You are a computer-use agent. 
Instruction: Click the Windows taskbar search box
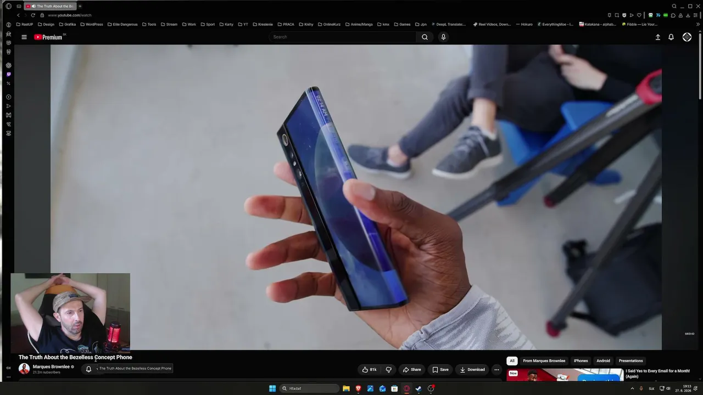pyautogui.click(x=309, y=388)
